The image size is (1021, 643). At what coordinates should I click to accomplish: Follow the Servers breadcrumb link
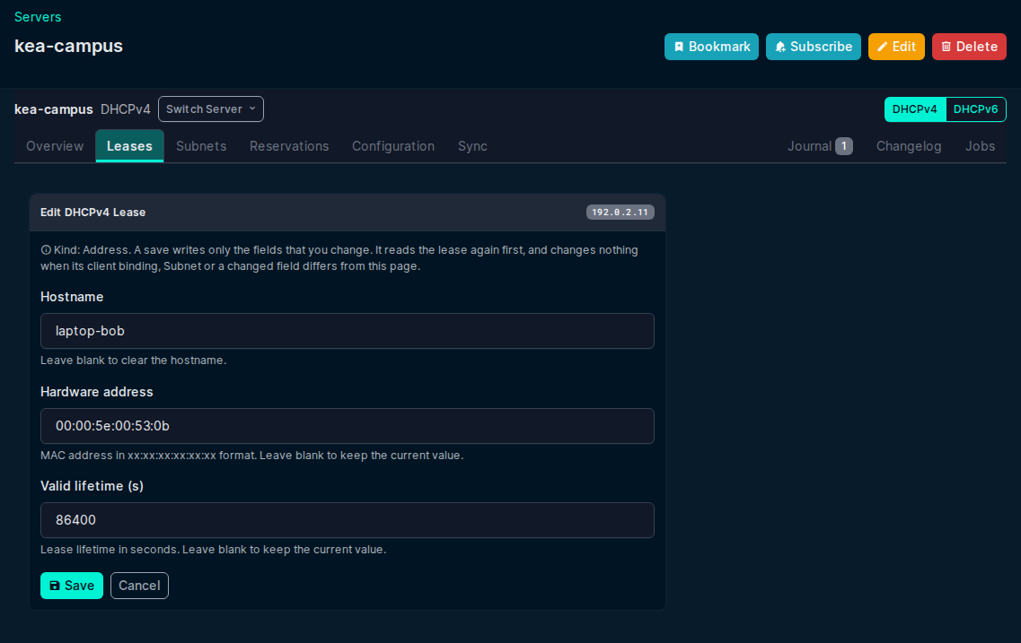point(38,17)
